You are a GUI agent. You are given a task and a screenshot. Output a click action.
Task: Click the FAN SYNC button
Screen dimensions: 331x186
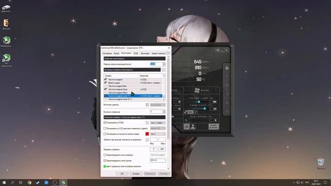pos(214,127)
